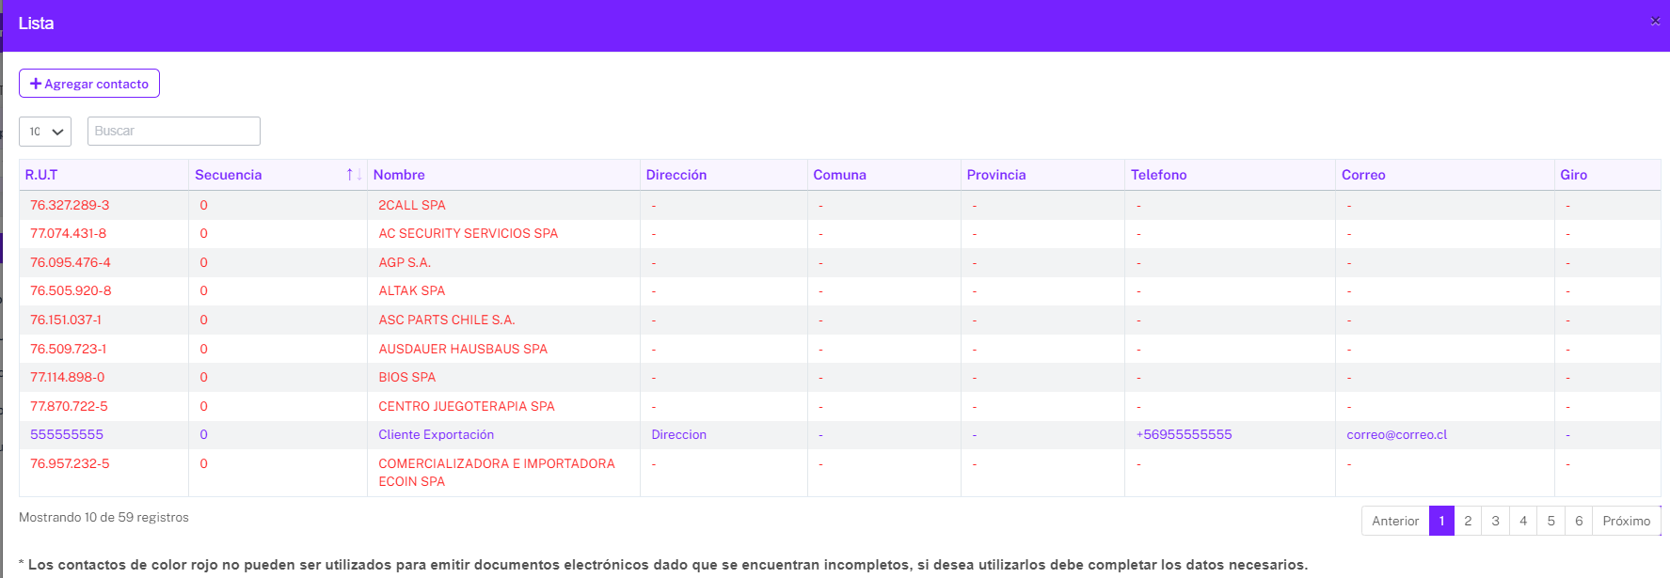Go to pagination page 3
This screenshot has width=1670, height=578.
click(x=1496, y=521)
